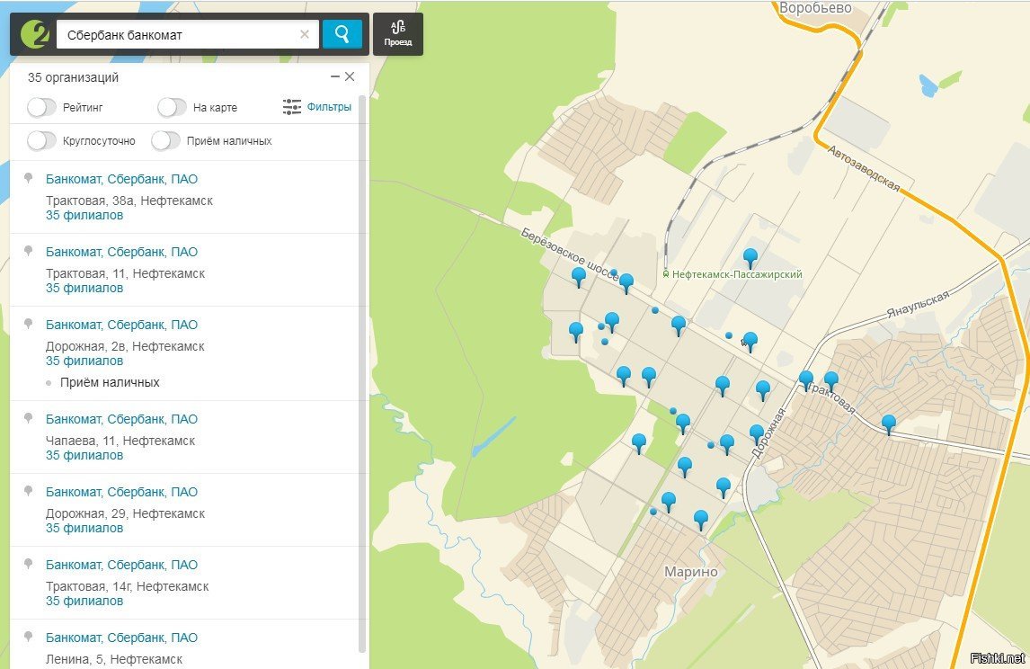The image size is (1030, 669).
Task: Click the address Чапаева, 11, Нефтекамск
Action: point(120,442)
